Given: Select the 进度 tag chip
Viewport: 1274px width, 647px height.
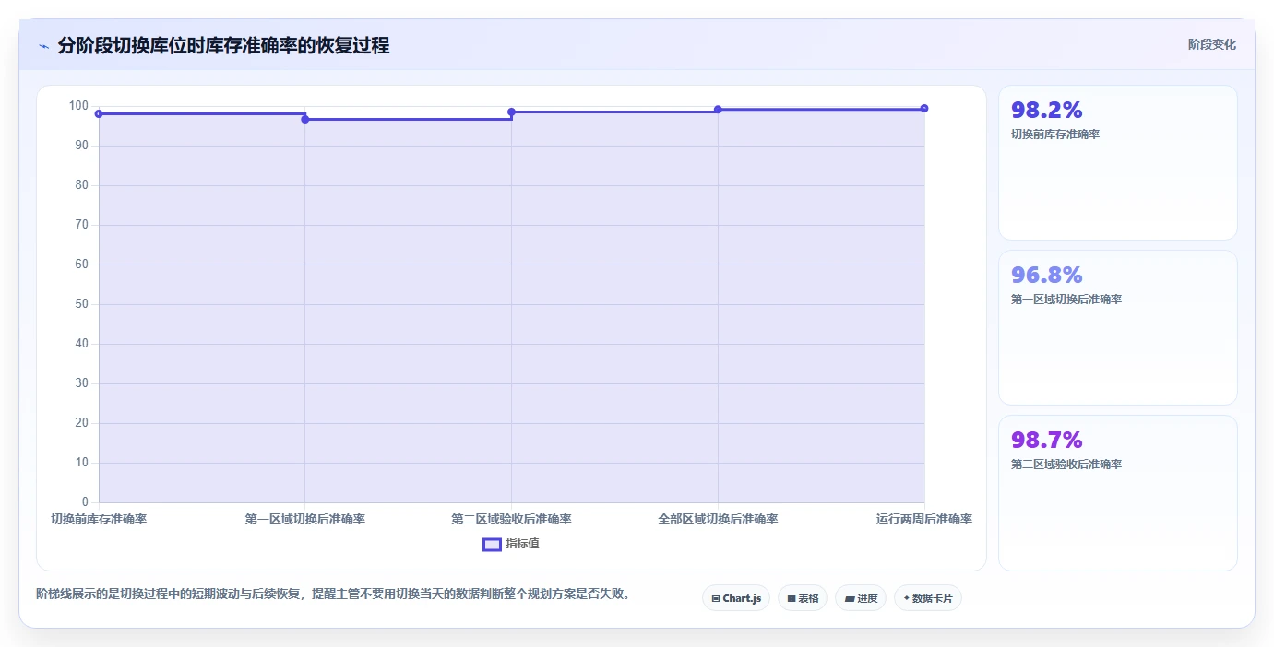Looking at the screenshot, I should pos(860,598).
